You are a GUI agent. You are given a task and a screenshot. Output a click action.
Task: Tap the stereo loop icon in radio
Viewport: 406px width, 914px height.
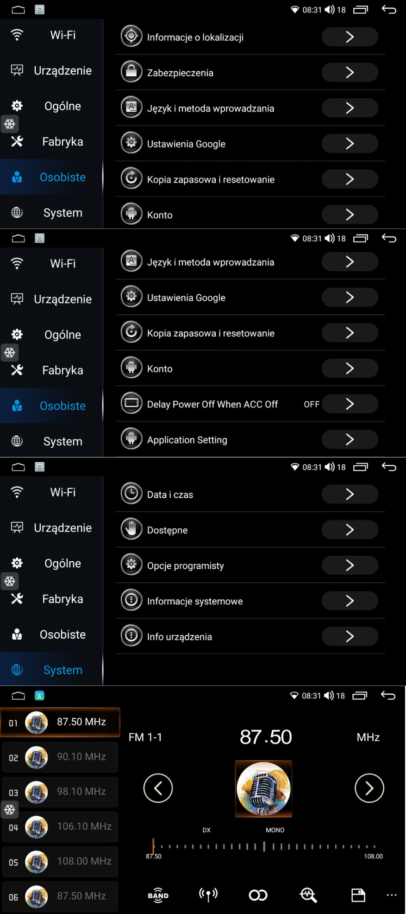point(258,895)
